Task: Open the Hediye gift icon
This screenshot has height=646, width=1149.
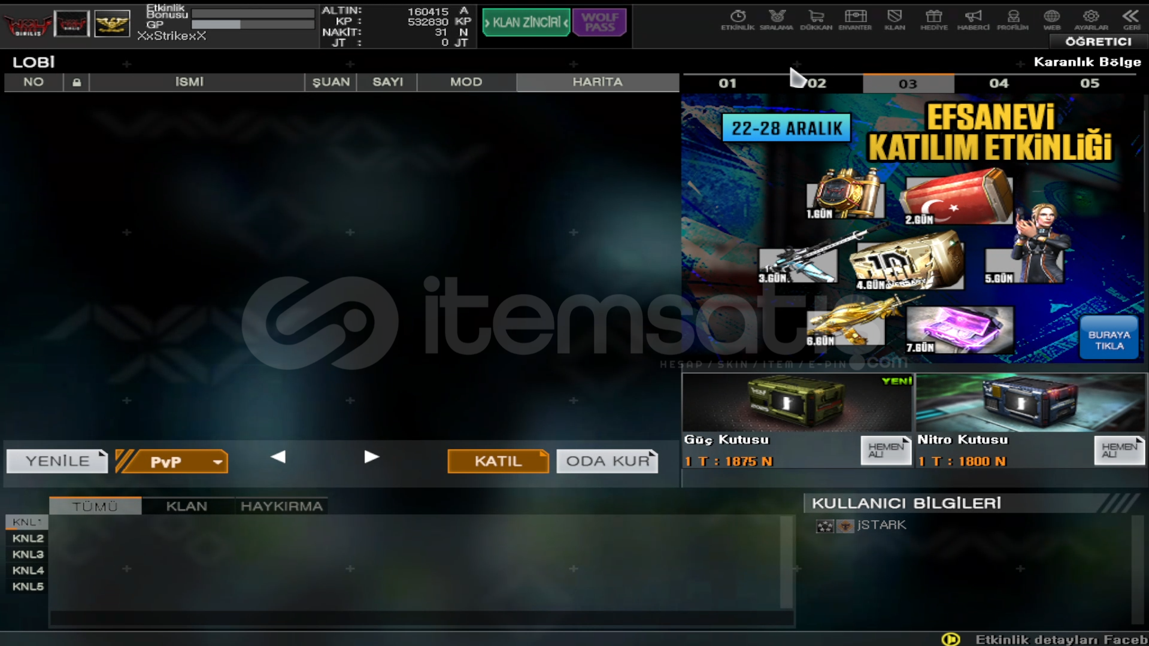Action: click(x=934, y=20)
